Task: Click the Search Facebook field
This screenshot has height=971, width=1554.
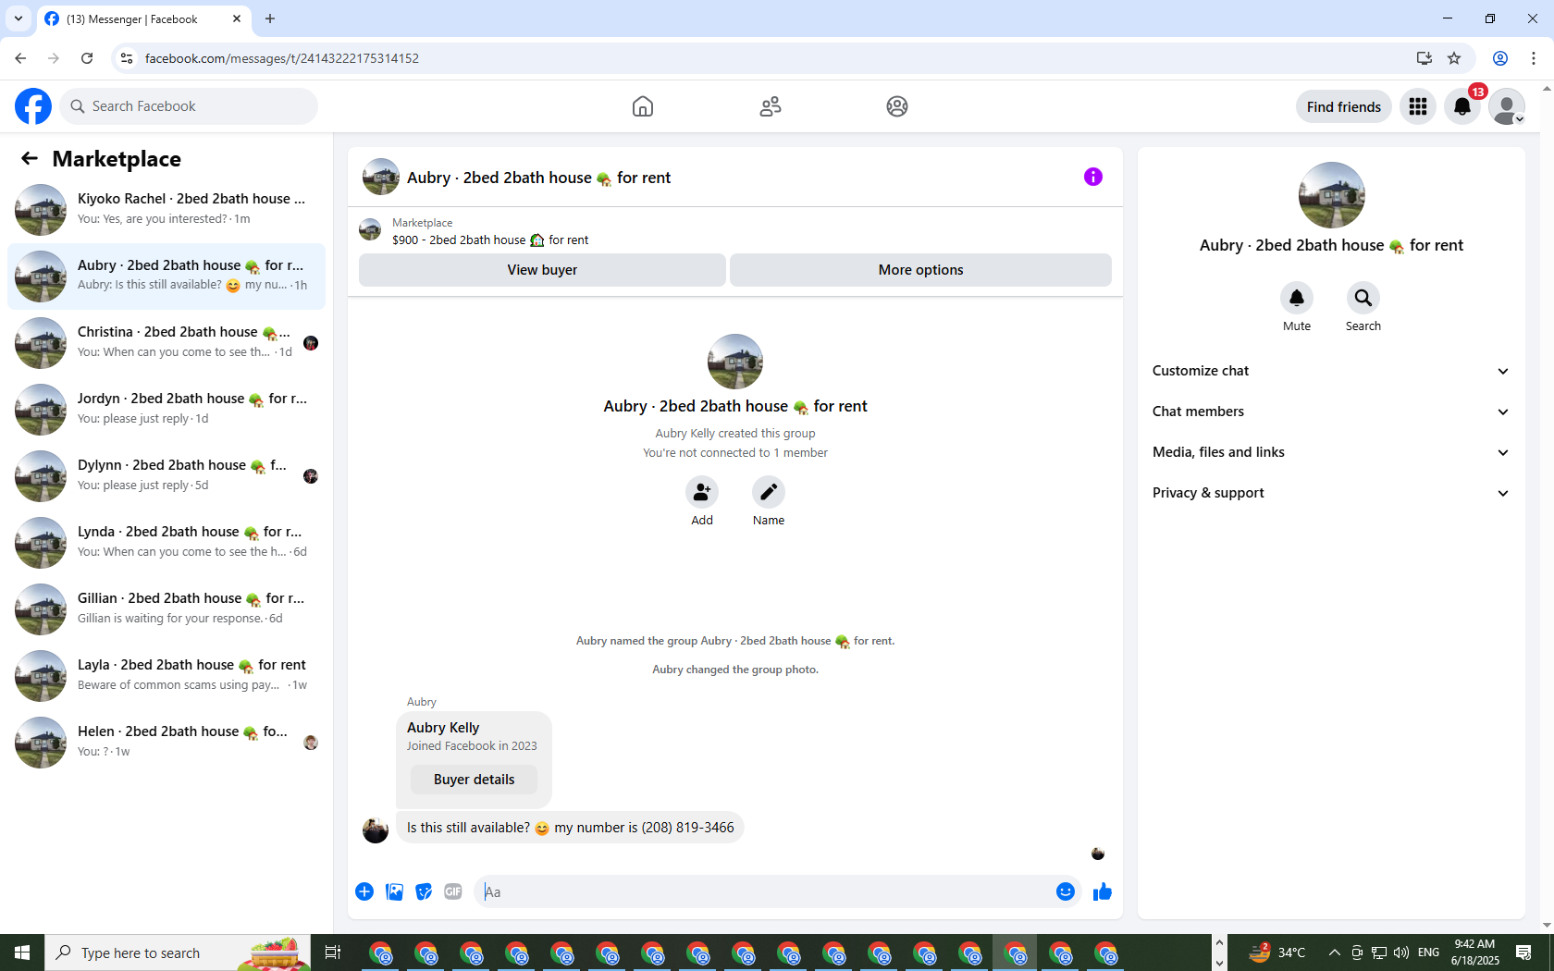Action: pos(189,106)
